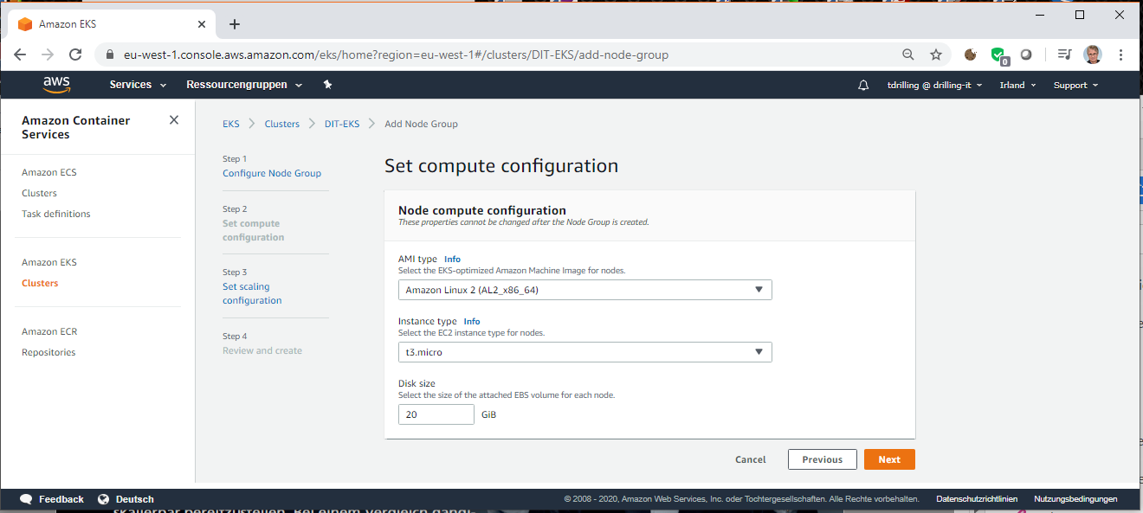The image size is (1143, 513).
Task: Click the gray circle extension icon
Action: point(1026,55)
